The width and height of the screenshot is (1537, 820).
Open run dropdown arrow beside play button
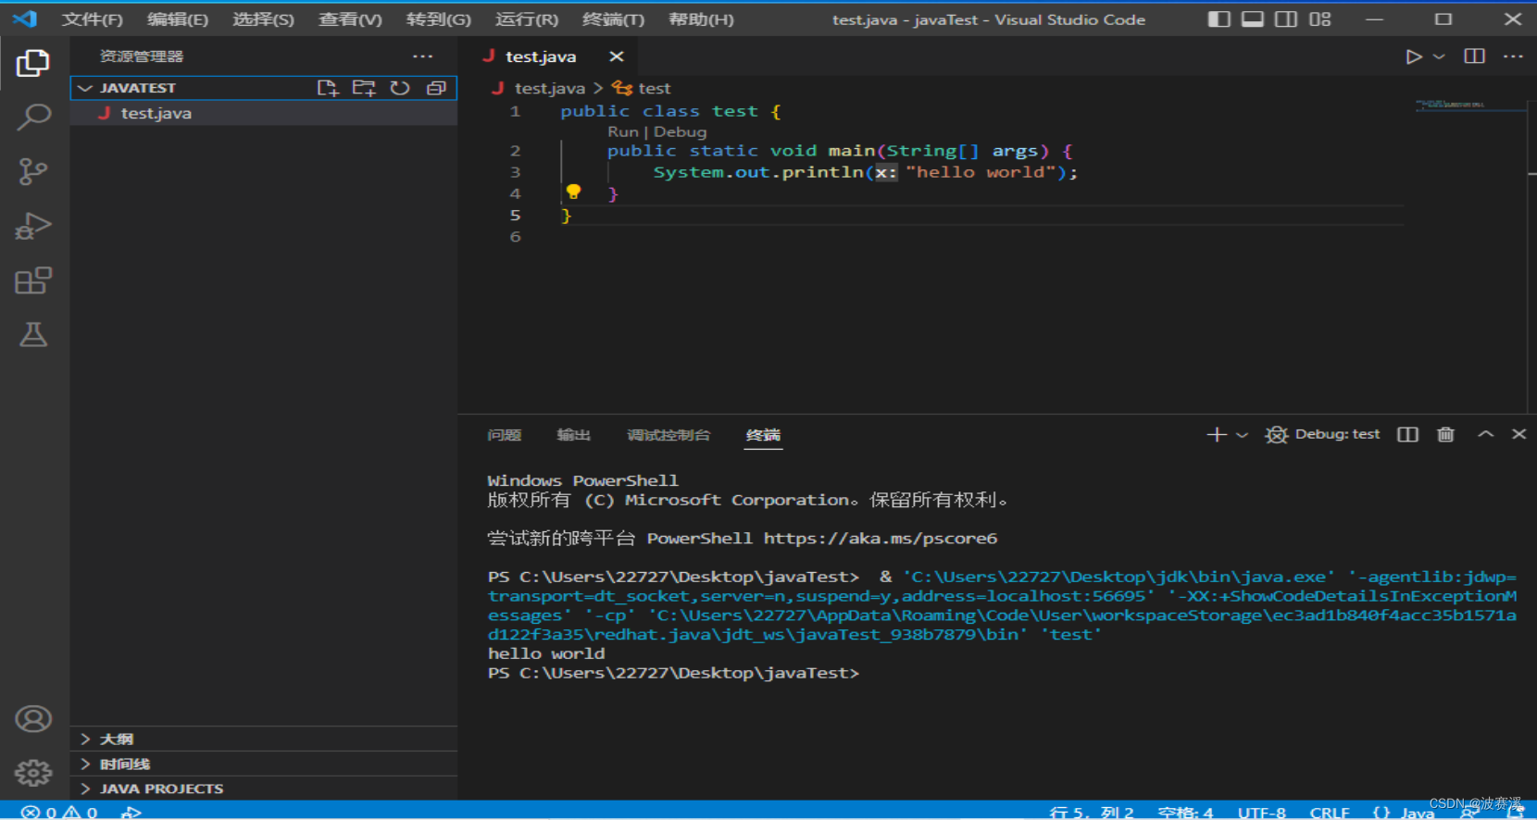[x=1439, y=56]
